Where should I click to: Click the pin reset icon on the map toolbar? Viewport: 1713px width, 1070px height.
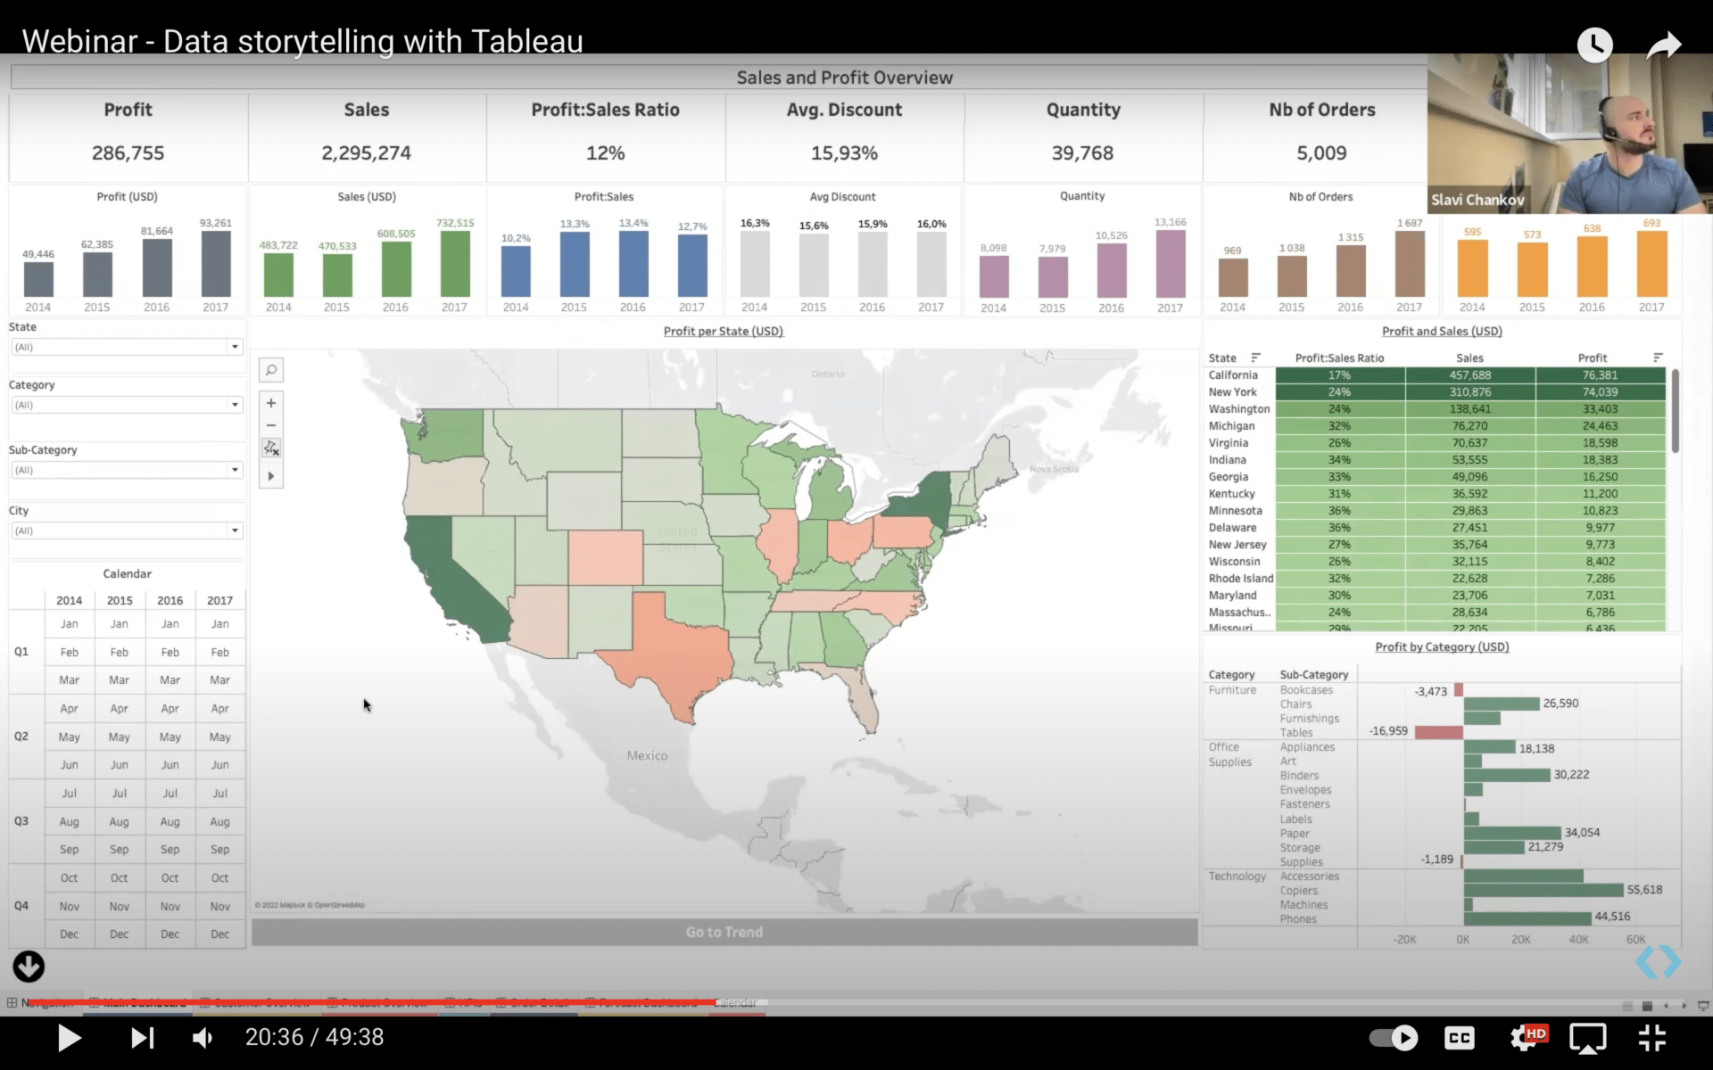coord(271,448)
